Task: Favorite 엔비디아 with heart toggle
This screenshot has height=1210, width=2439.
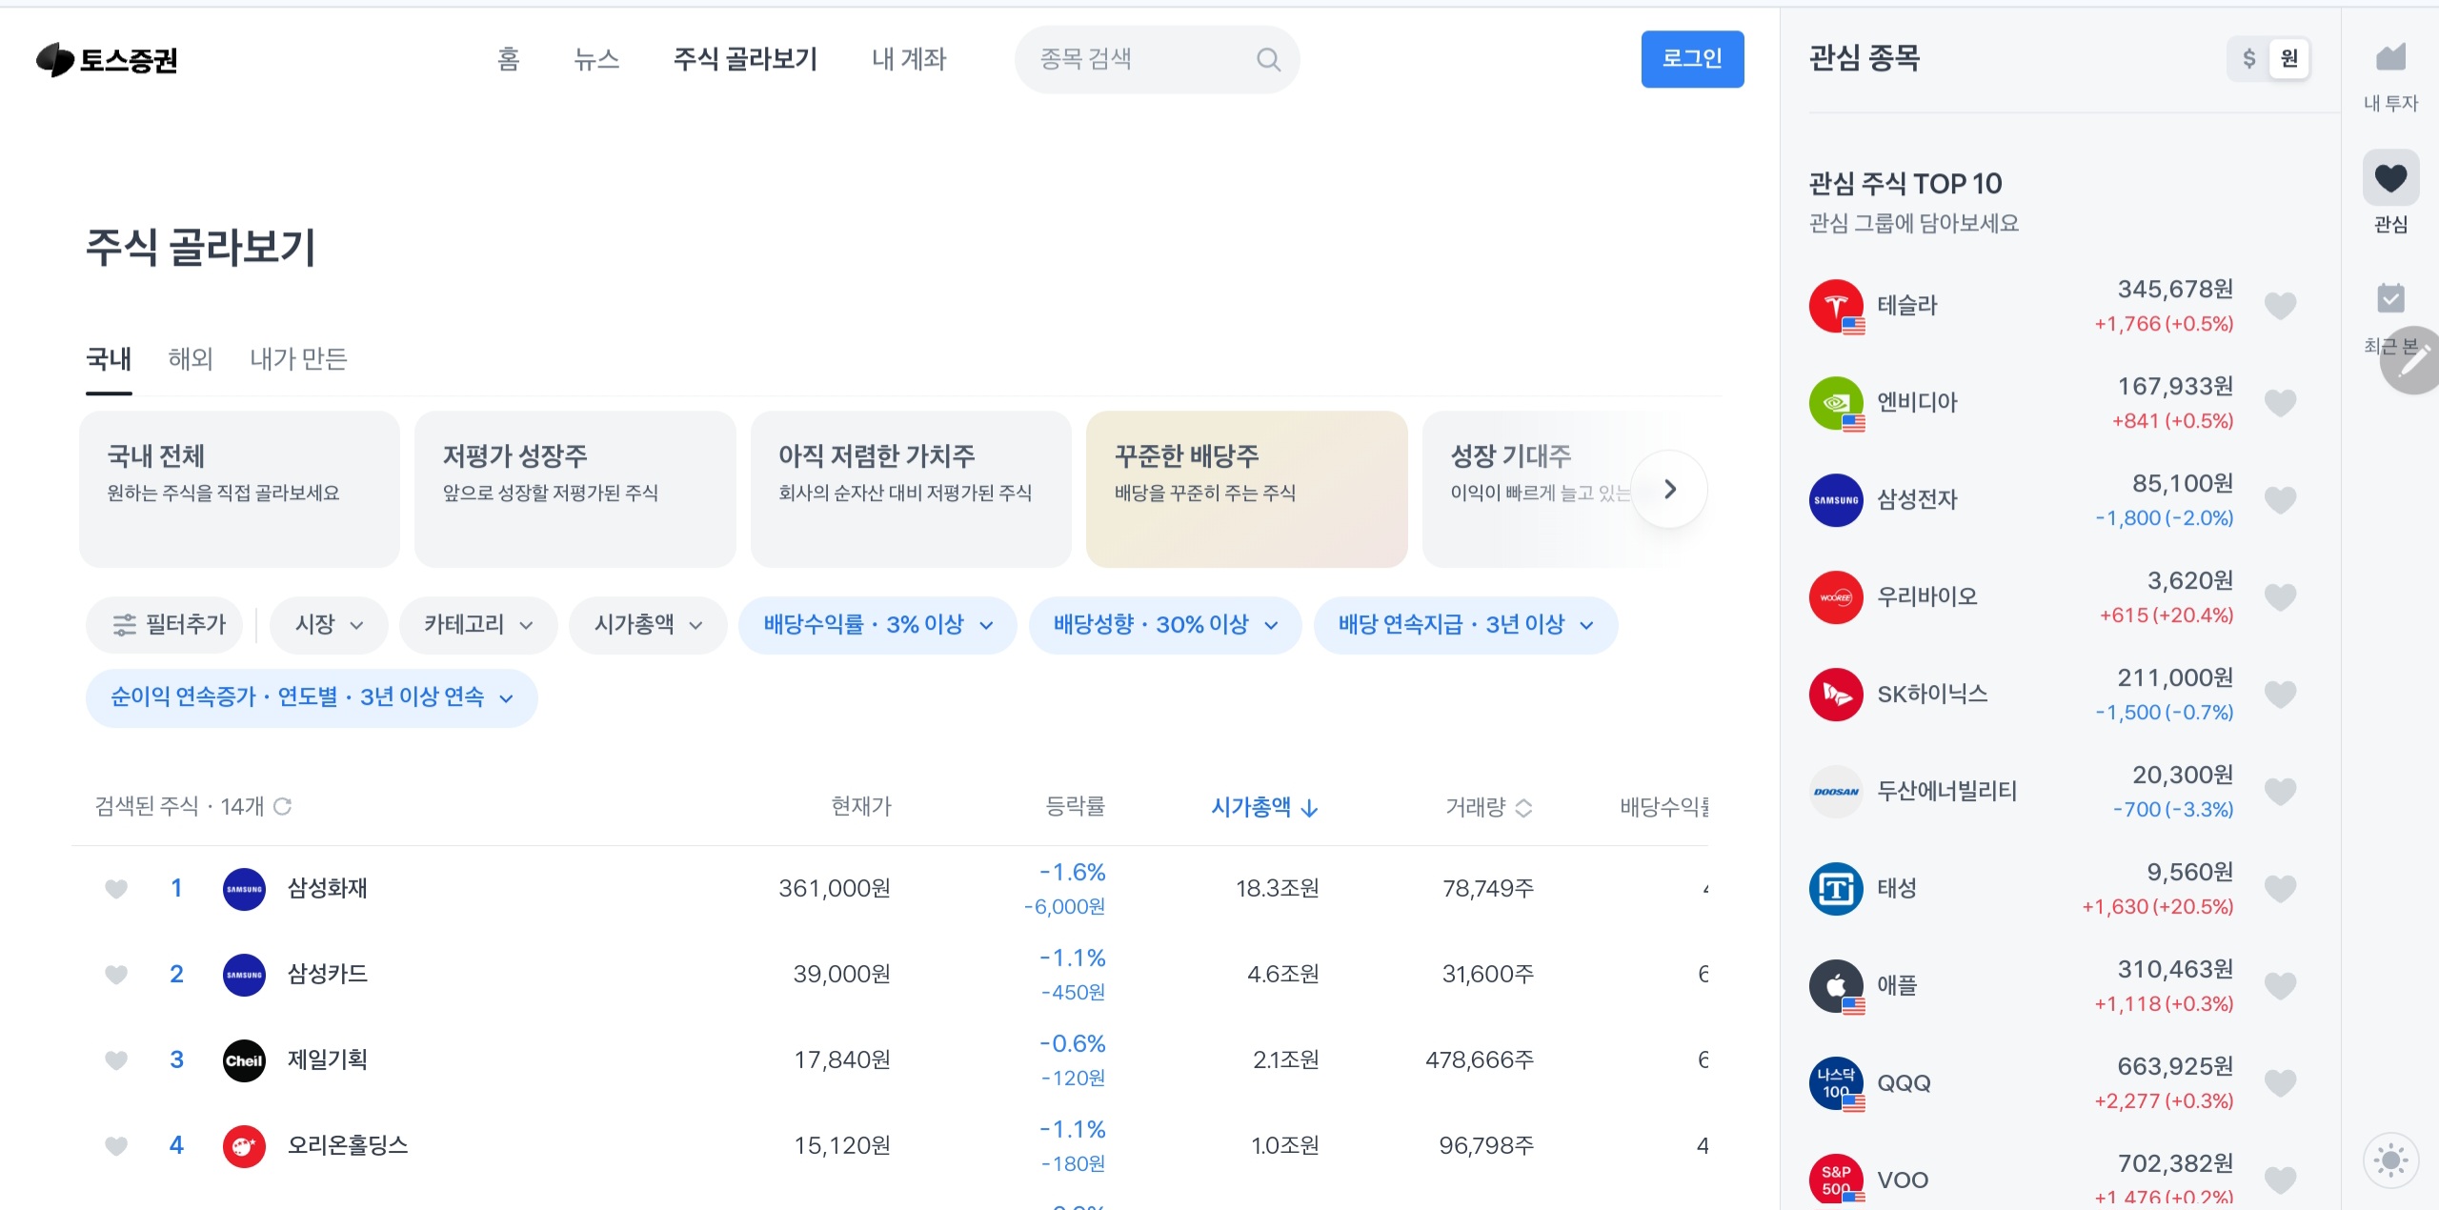Action: [2280, 403]
